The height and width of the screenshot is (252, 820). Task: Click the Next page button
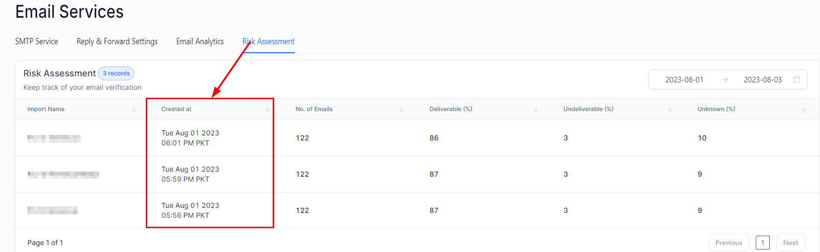coord(790,243)
